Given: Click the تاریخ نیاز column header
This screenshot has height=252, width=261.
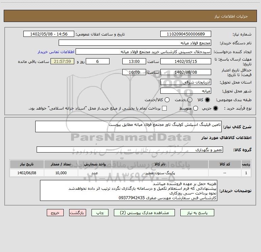Looking at the screenshot, I should pyautogui.click(x=27, y=164).
